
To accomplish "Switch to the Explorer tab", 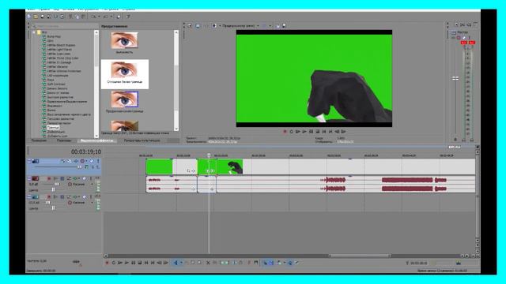I will pos(39,140).
